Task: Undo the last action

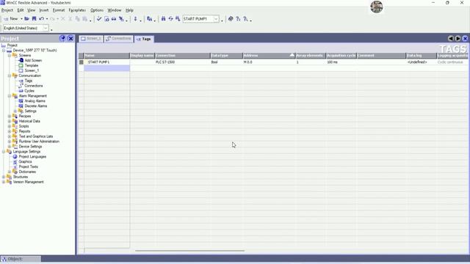Action: tap(41, 19)
